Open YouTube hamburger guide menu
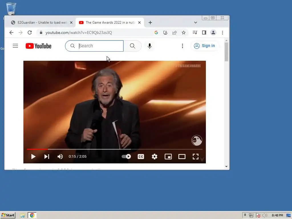 pyautogui.click(x=15, y=46)
